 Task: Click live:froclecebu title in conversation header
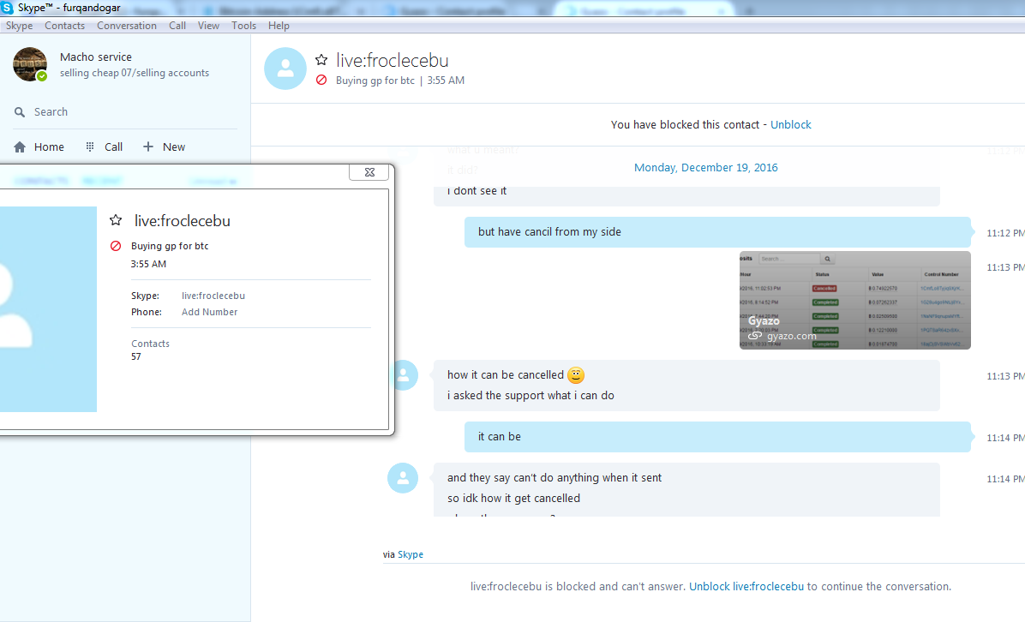point(393,60)
